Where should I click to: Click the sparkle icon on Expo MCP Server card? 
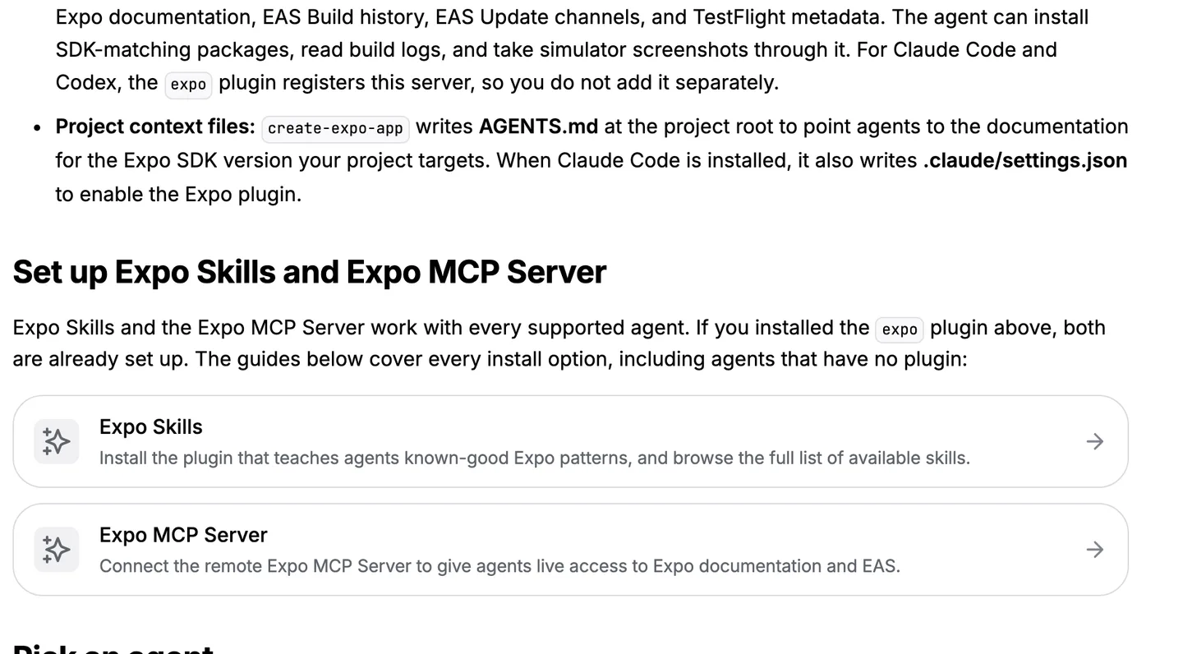click(x=57, y=550)
